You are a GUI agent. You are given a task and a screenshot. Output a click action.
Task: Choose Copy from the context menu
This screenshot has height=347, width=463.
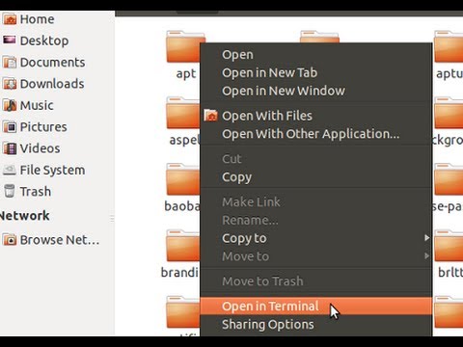pyautogui.click(x=316, y=177)
